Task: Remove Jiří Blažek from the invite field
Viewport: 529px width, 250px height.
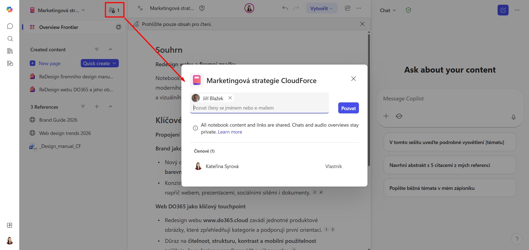Action: point(230,98)
